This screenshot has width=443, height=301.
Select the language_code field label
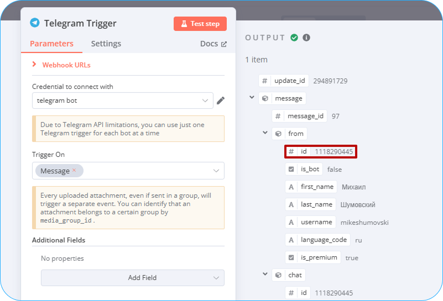[x=324, y=240]
